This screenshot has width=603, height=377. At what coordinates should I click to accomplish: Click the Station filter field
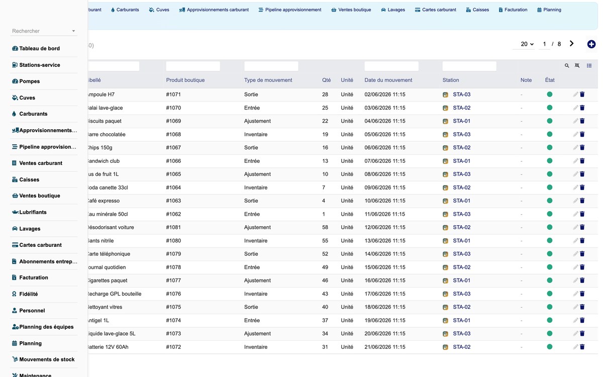tap(469, 66)
